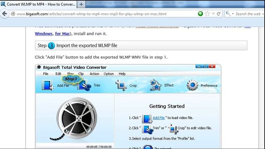Screen dimensions: 265x149
Task: Click the Effect label in converter toolbar
Action: pos(169,85)
